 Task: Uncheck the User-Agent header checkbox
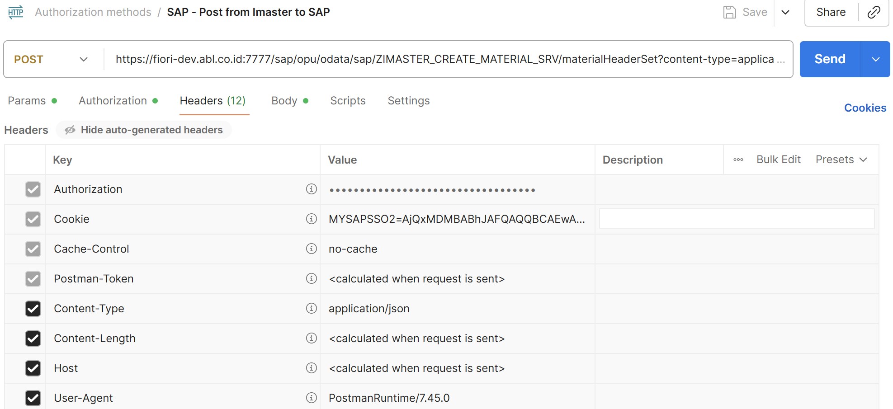(33, 398)
